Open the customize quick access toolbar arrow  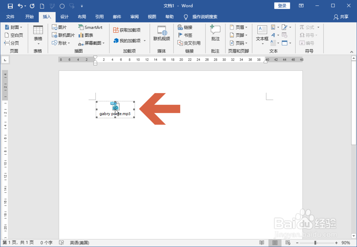point(82,6)
